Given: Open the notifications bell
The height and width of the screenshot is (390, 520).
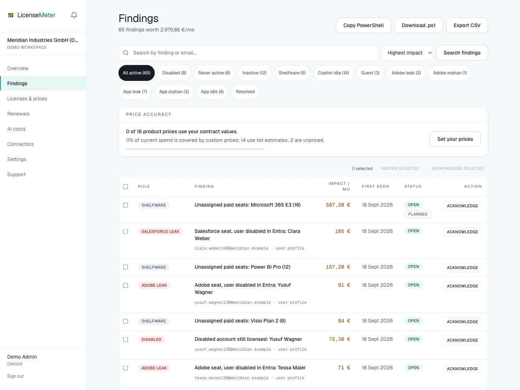Looking at the screenshot, I should click(x=74, y=15).
